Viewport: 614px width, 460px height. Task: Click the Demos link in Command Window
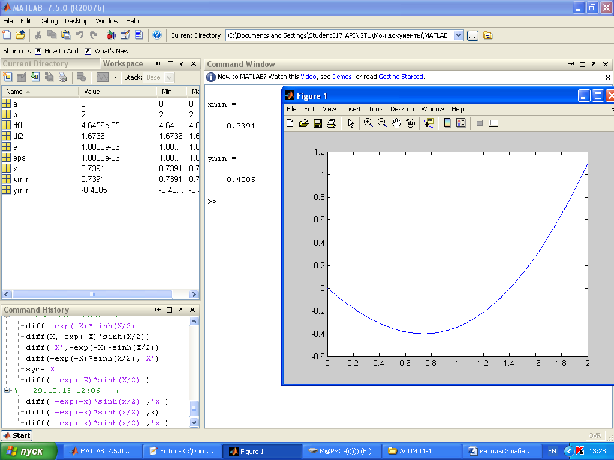pos(342,77)
